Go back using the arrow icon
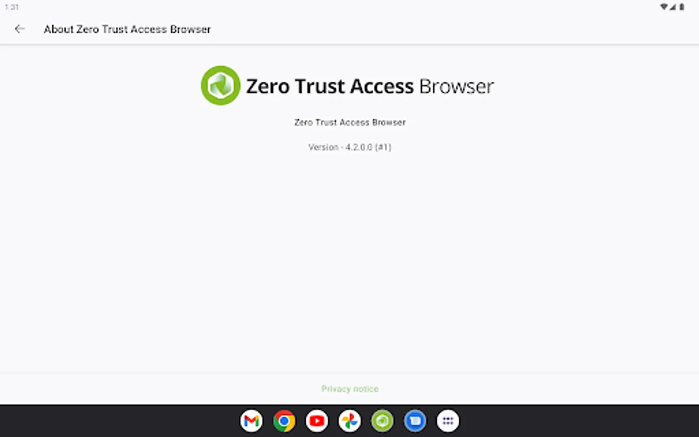The height and width of the screenshot is (437, 699). [19, 29]
